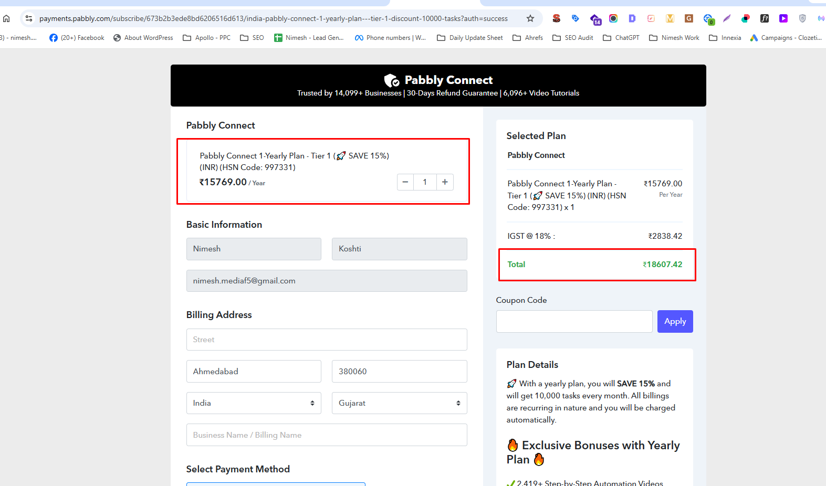
Task: Click the postal code field 380060
Action: pyautogui.click(x=400, y=371)
